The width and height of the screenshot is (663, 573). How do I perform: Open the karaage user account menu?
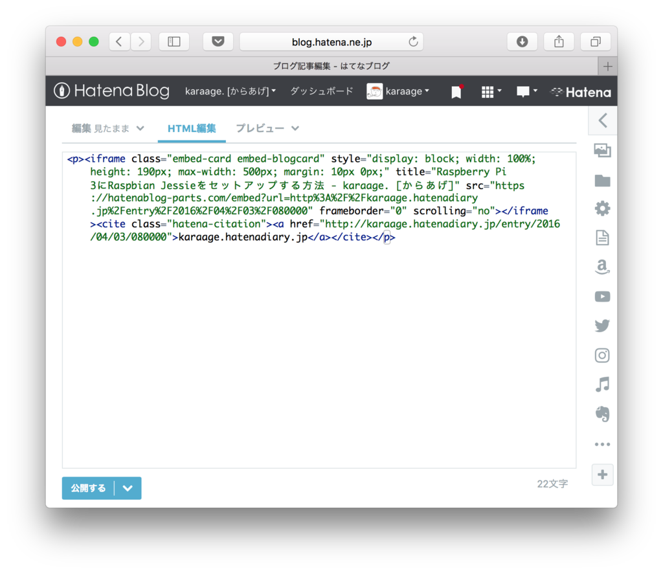tap(398, 91)
